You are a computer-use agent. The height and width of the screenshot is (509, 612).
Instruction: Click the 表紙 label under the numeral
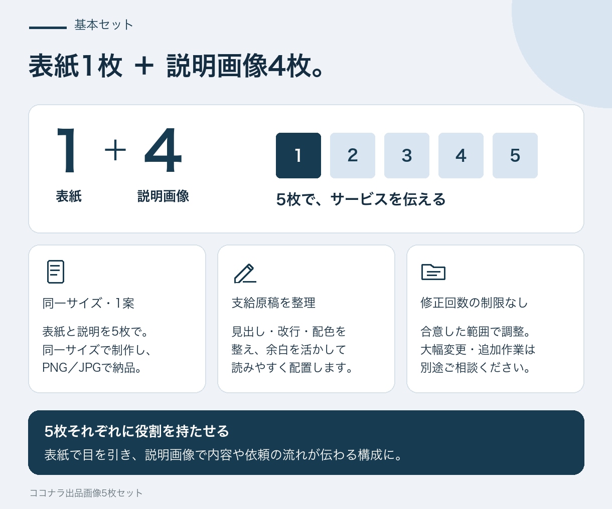[69, 196]
